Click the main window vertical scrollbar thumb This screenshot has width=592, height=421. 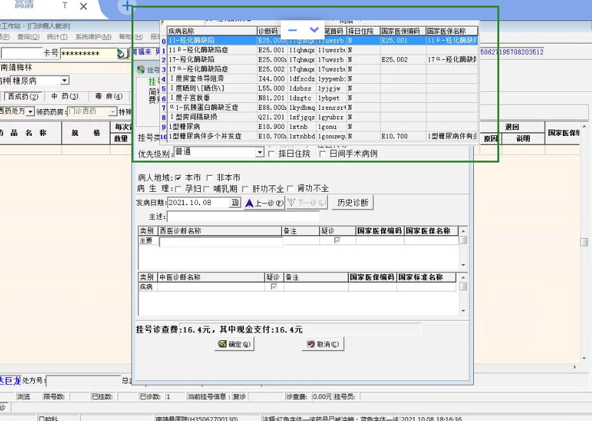click(x=584, y=242)
